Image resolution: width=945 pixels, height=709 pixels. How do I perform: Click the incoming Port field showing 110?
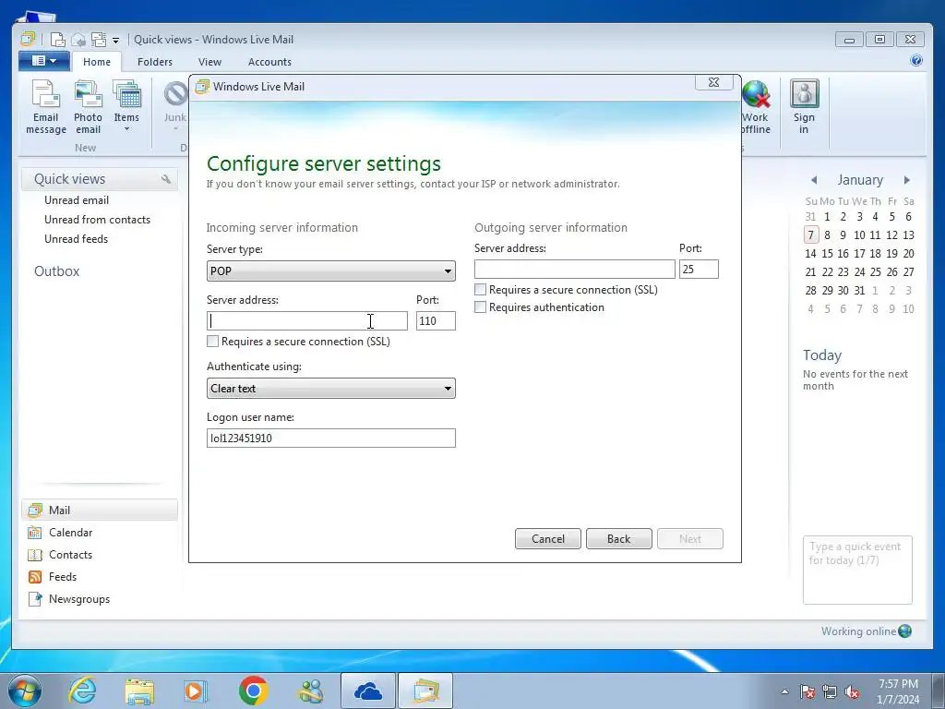point(436,320)
